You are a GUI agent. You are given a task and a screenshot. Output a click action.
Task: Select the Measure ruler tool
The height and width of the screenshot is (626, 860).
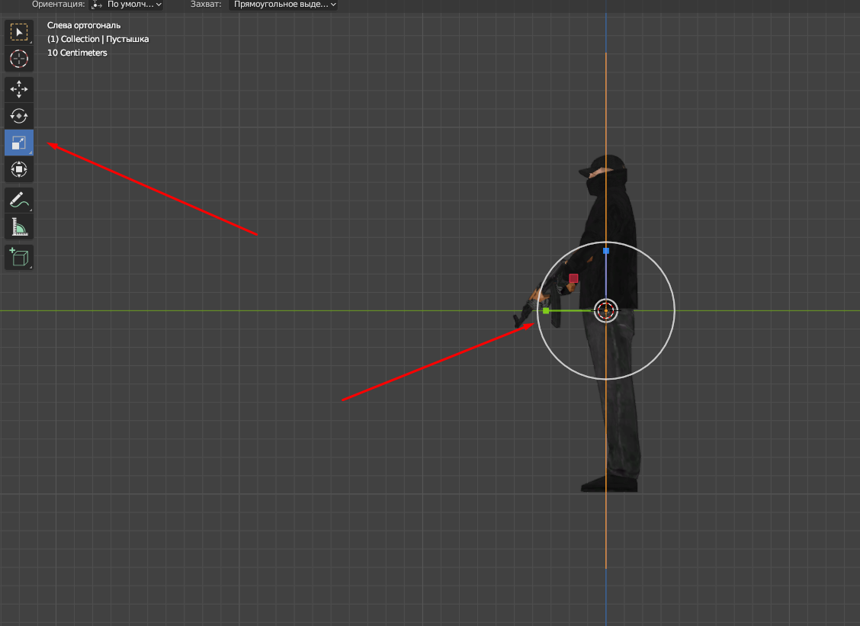19,227
